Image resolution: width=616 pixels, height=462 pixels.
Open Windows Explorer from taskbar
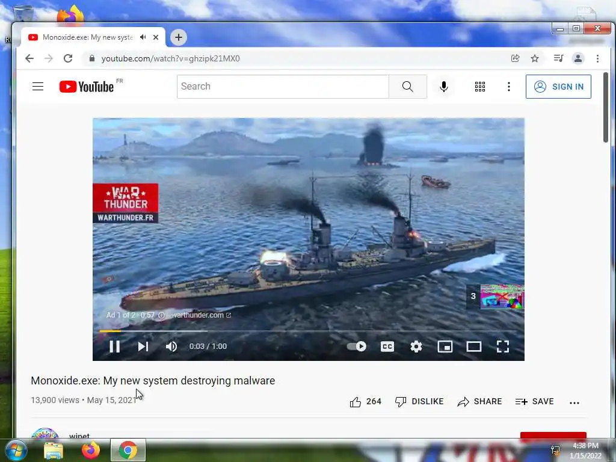click(53, 450)
